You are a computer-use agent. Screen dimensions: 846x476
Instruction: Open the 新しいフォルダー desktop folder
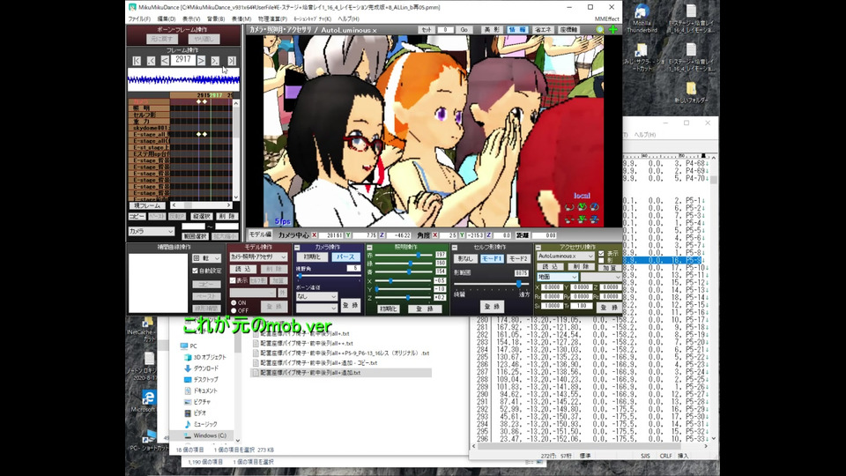click(691, 93)
